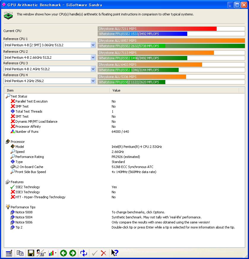Select the Processor Affinity row

[x=124, y=127]
